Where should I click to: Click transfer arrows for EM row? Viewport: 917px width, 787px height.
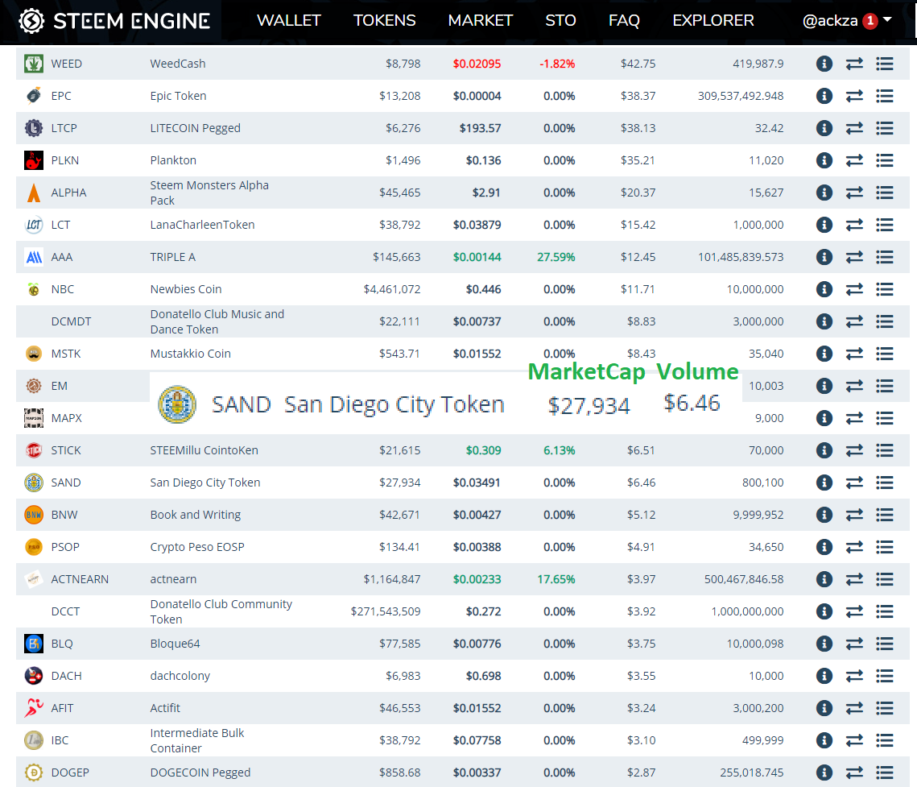coord(854,386)
